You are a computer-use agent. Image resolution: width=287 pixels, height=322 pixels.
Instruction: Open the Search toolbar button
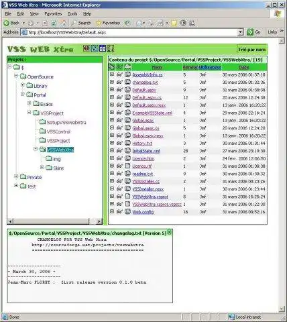82,23
